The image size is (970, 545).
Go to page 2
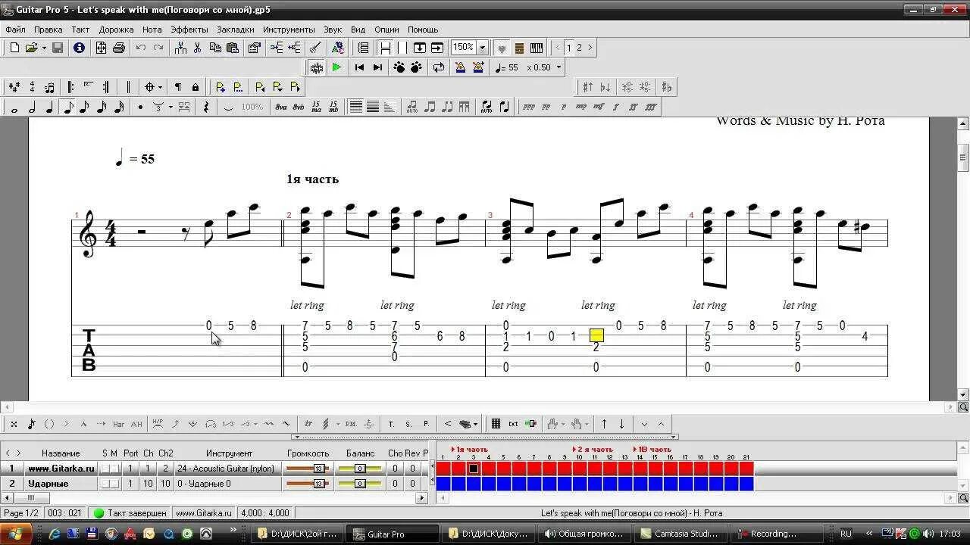pyautogui.click(x=580, y=48)
